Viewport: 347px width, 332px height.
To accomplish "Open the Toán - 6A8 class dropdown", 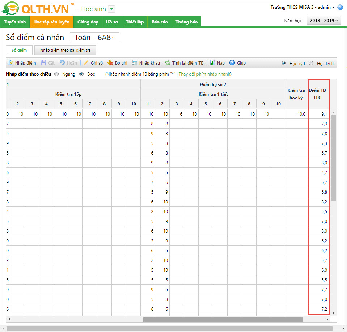I will point(94,38).
